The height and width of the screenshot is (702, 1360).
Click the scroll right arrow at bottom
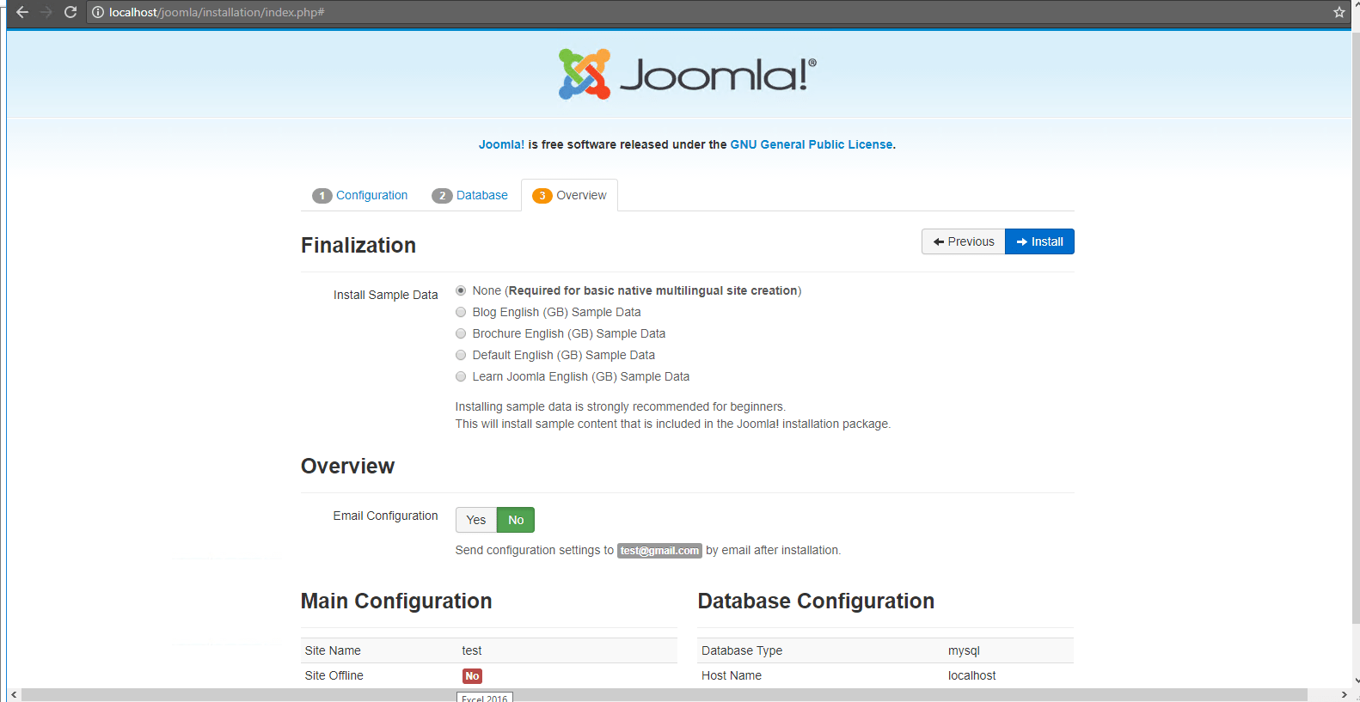[x=1344, y=694]
